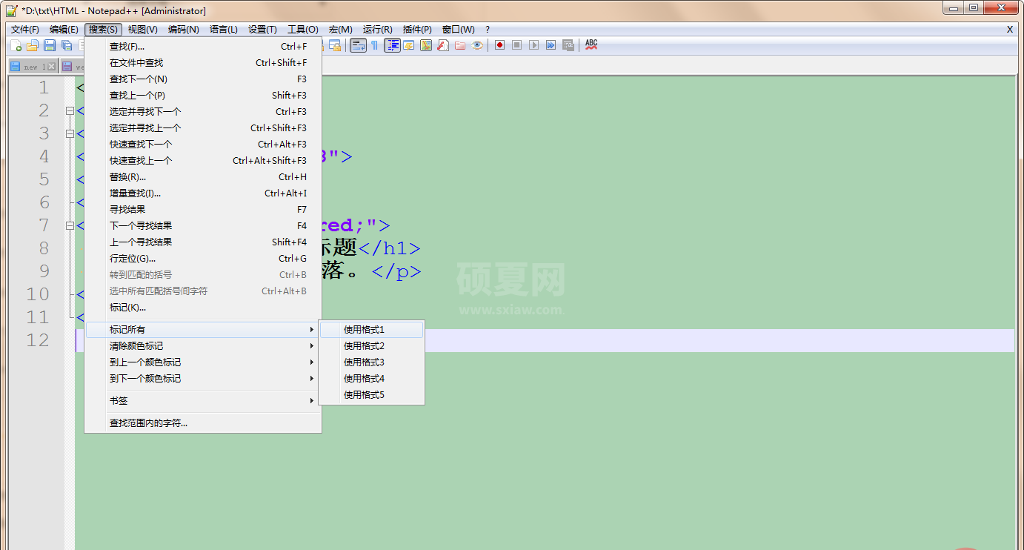Viewport: 1024px width, 550px height.
Task: Expand the 到上一个颜色标记 submenu
Action: (x=202, y=362)
